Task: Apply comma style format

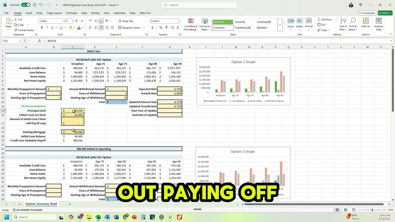Action: [x=166, y=27]
